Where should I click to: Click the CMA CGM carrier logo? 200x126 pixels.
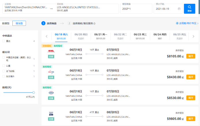[x=51, y=72]
